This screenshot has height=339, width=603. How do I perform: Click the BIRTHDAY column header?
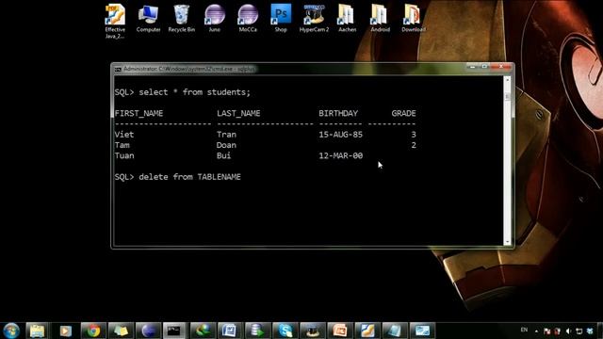click(338, 113)
